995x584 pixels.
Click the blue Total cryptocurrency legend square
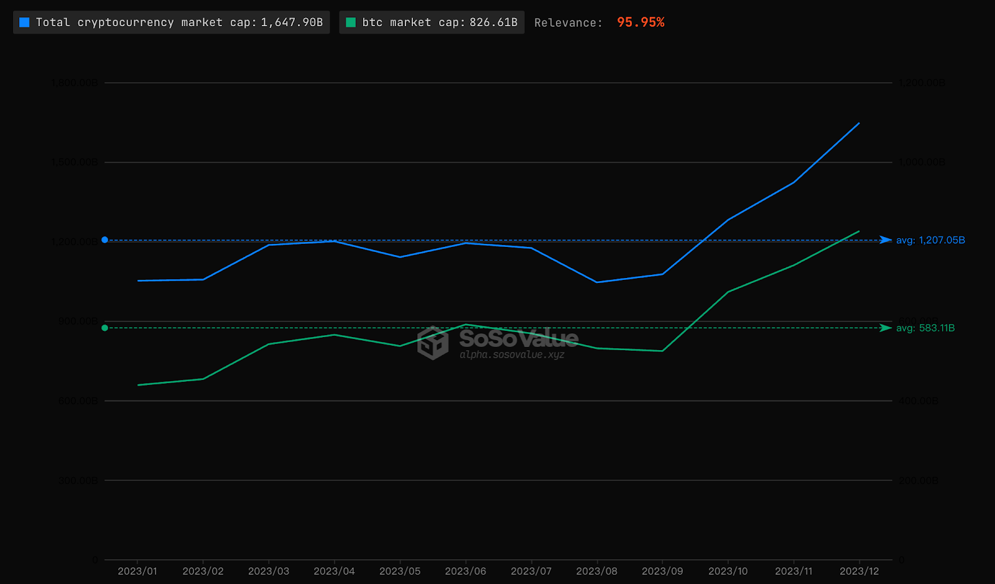pyautogui.click(x=25, y=22)
